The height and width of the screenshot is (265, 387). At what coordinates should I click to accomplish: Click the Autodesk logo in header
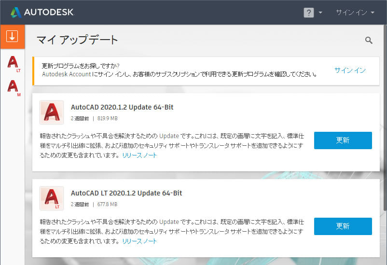(42, 12)
